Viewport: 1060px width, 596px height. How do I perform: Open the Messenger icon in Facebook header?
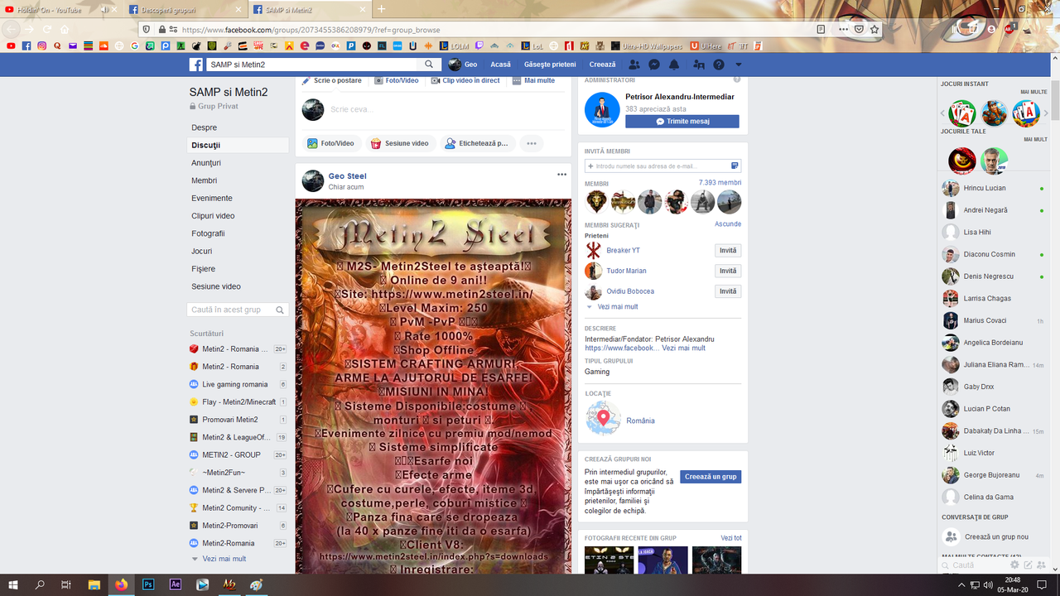pyautogui.click(x=654, y=65)
